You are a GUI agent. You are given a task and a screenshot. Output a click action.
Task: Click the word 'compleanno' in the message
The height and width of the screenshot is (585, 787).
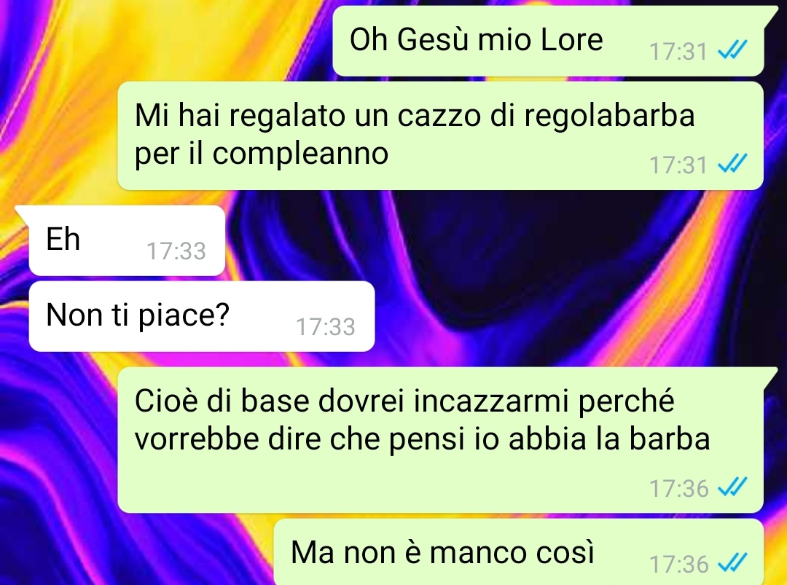pos(300,154)
